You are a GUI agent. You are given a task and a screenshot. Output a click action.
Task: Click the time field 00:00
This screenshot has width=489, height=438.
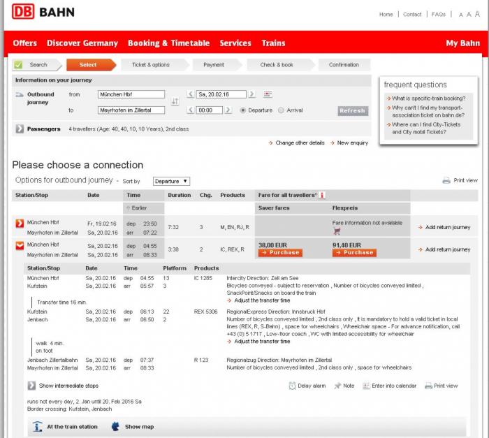click(210, 110)
